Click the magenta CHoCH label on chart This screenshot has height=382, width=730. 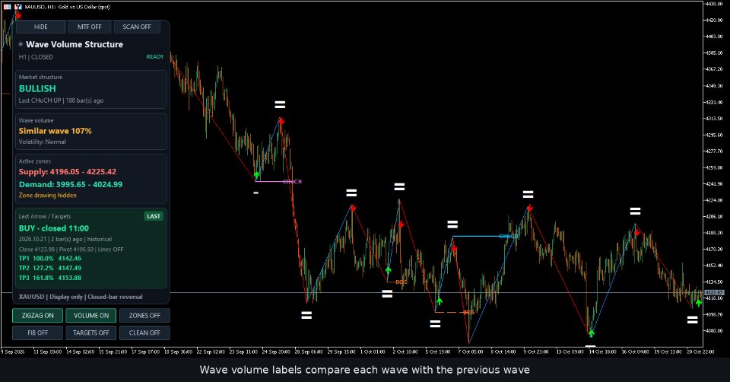292,182
